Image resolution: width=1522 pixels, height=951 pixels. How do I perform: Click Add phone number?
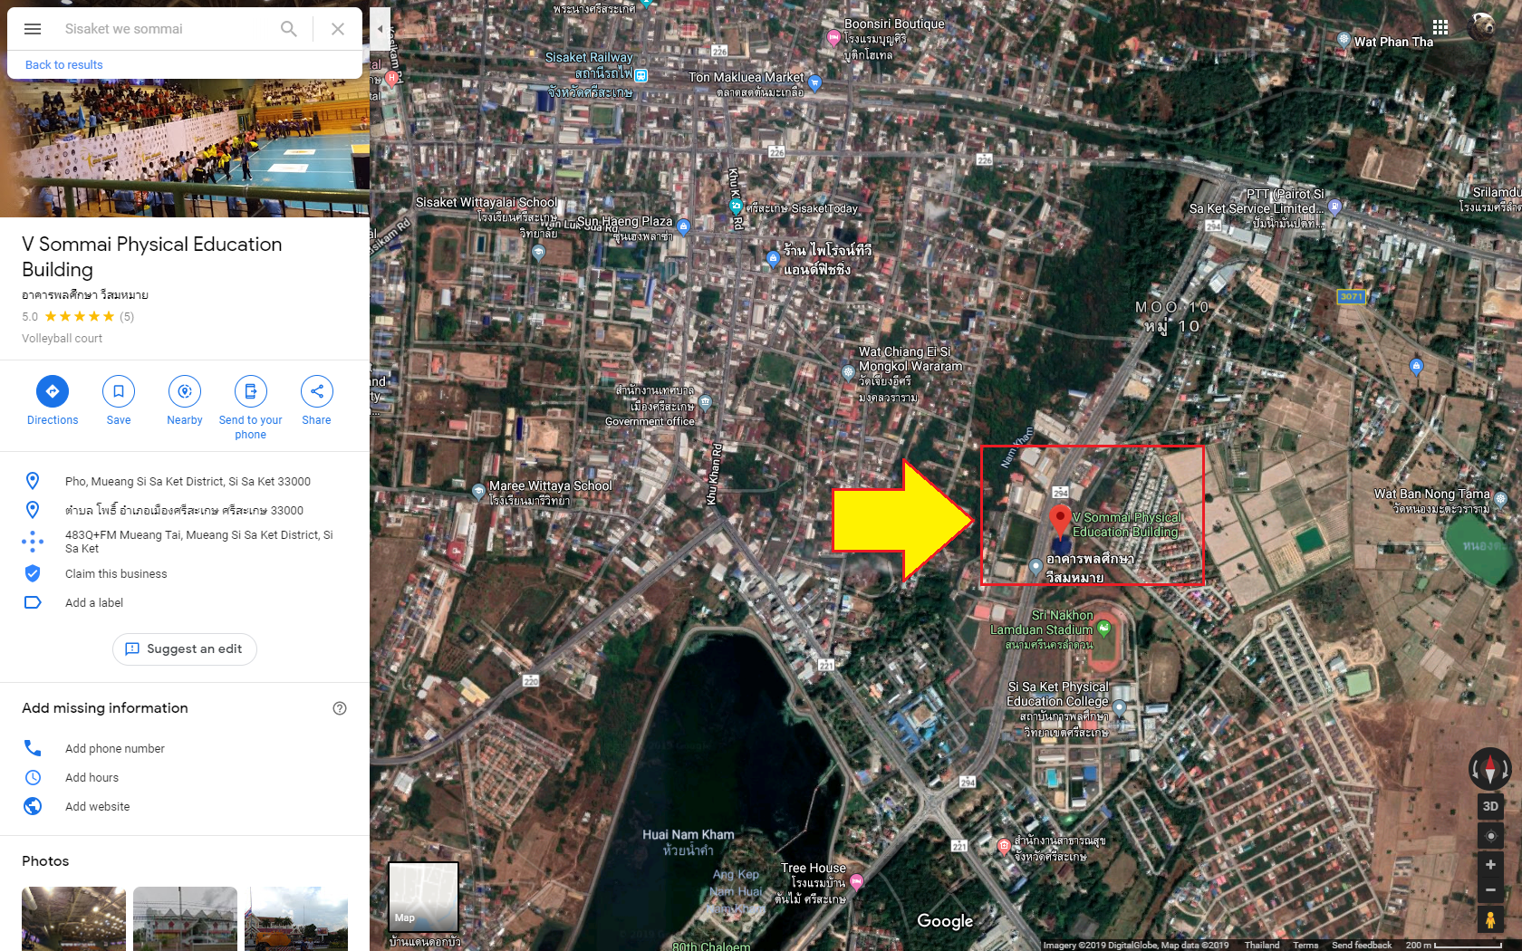pyautogui.click(x=115, y=749)
